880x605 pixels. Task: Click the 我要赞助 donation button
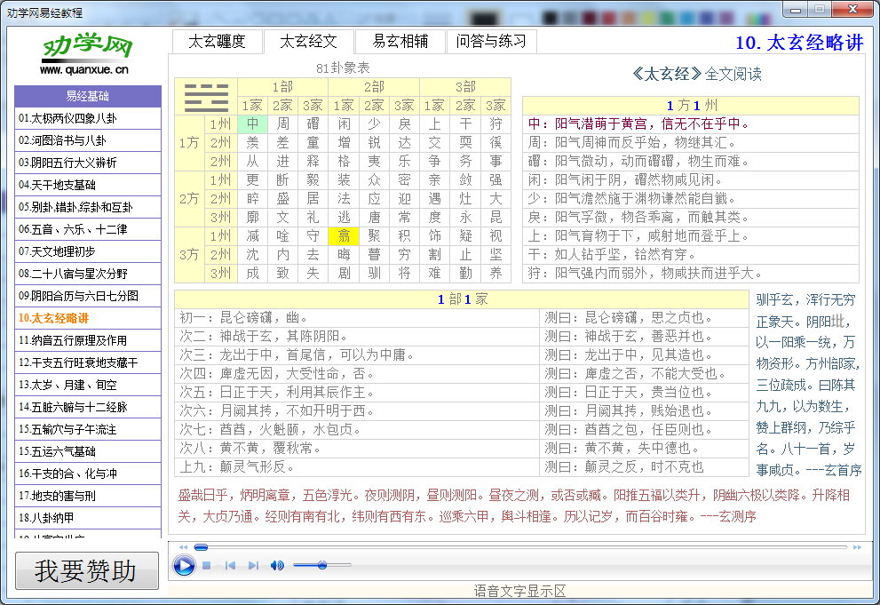(86, 570)
